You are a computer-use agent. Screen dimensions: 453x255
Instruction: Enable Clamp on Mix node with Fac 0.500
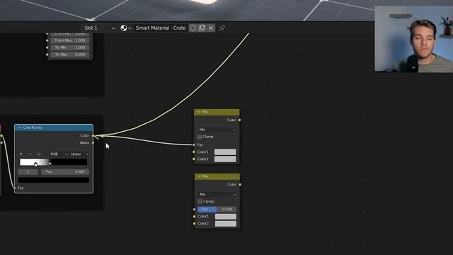[x=200, y=201]
